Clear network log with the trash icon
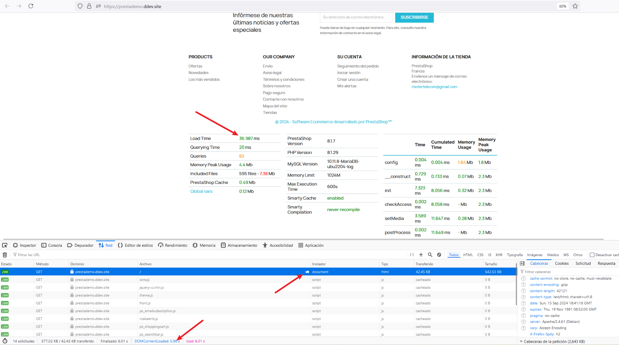This screenshot has width=619, height=345. coord(5,255)
